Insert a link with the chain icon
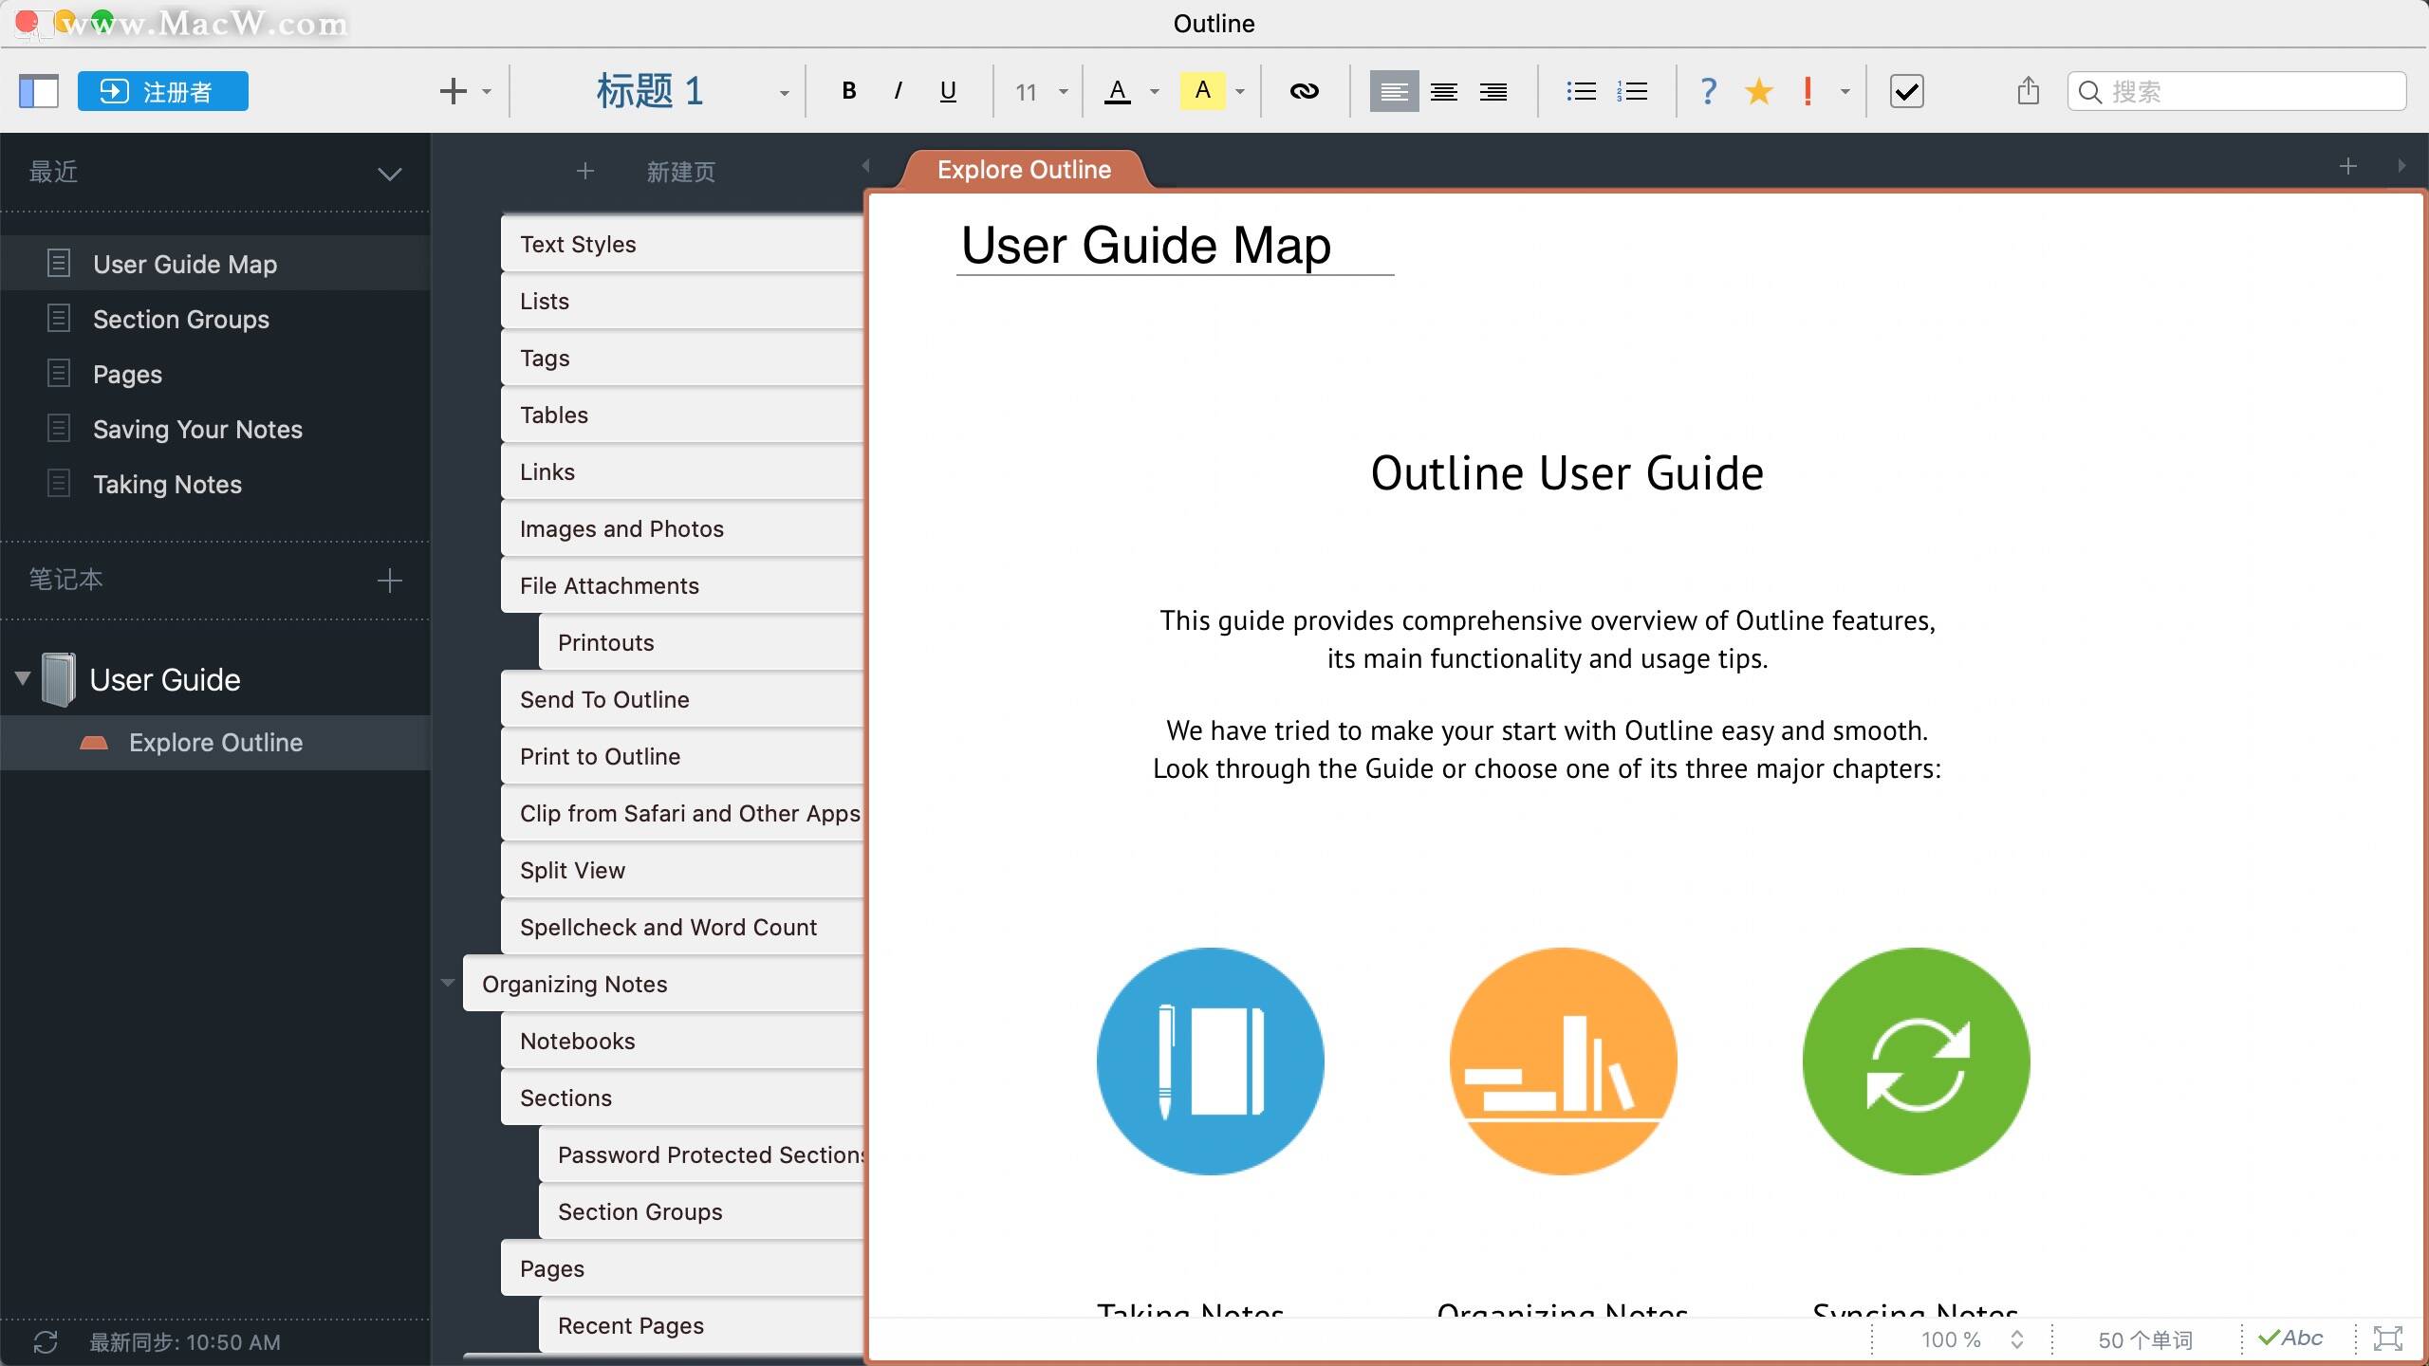 tap(1305, 91)
